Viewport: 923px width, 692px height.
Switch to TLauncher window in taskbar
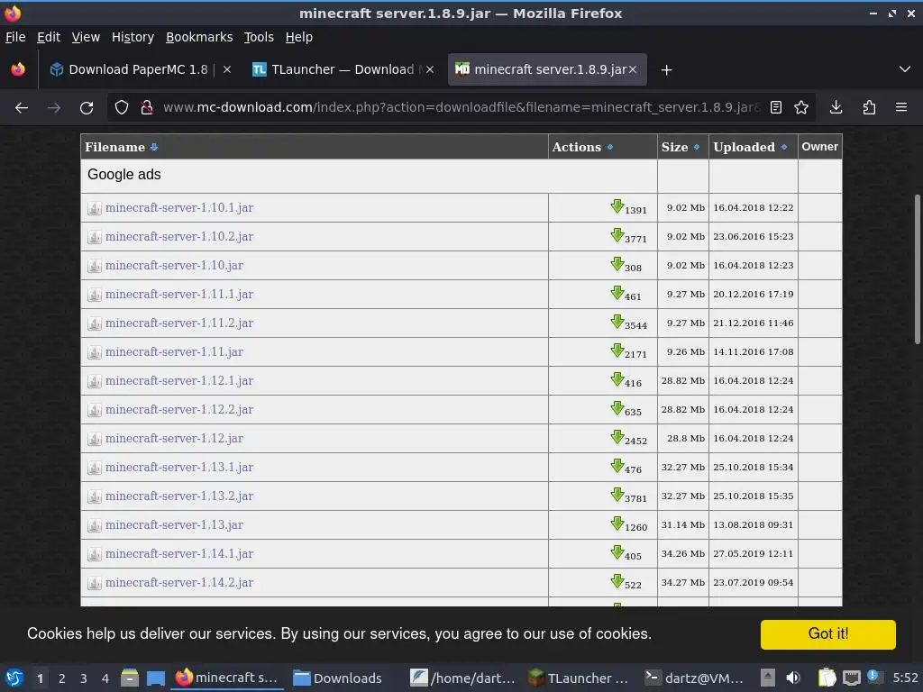pos(578,678)
